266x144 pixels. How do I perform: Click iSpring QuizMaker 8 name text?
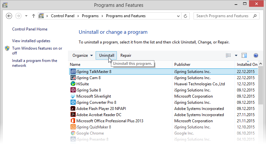[94, 127]
